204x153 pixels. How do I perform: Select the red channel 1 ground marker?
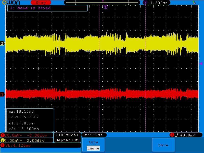pyautogui.click(x=2, y=95)
